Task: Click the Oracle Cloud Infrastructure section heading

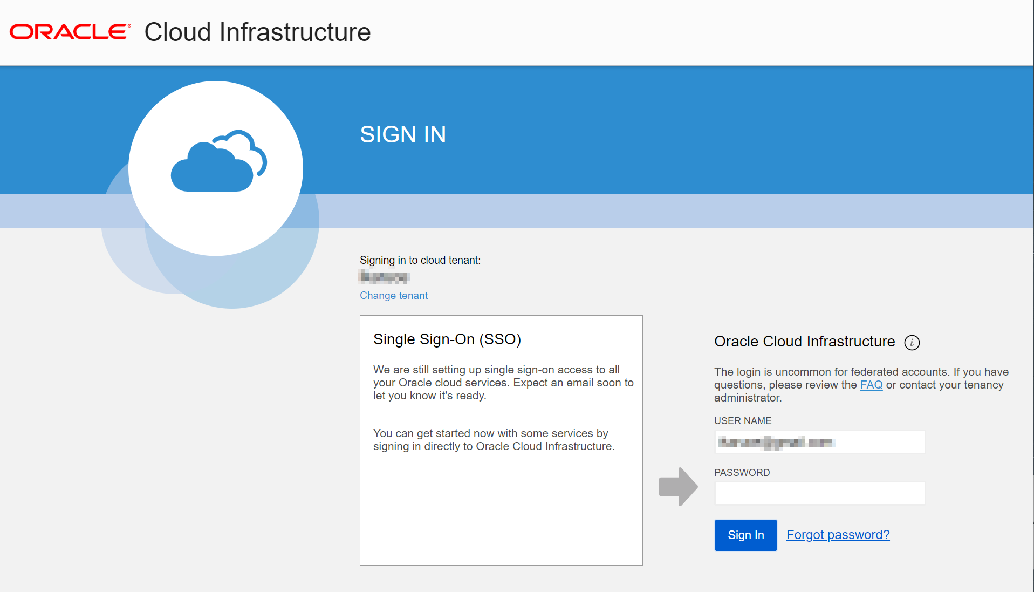Action: point(804,342)
